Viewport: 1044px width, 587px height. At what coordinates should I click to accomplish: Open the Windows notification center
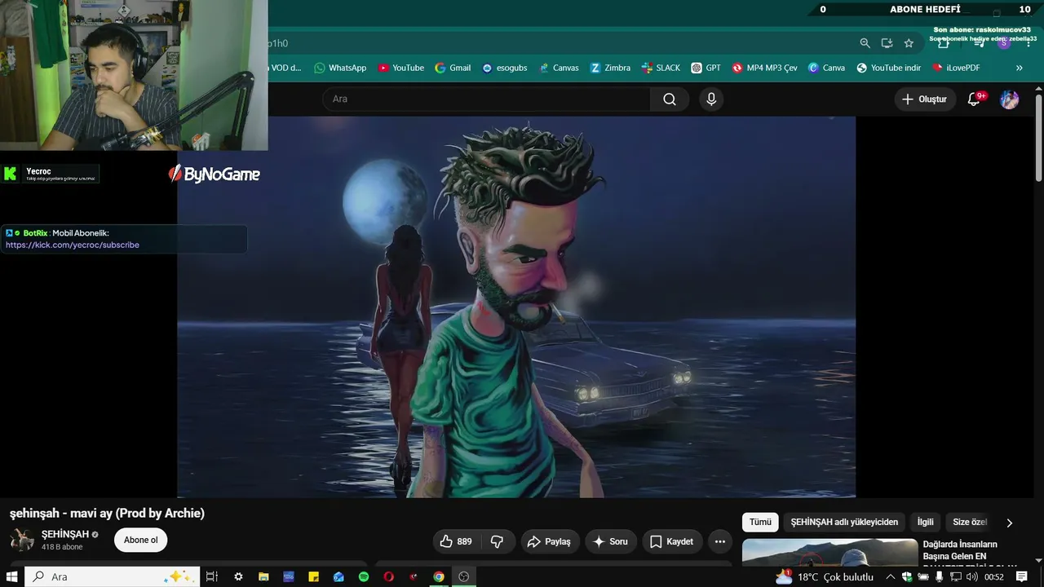tap(1021, 577)
